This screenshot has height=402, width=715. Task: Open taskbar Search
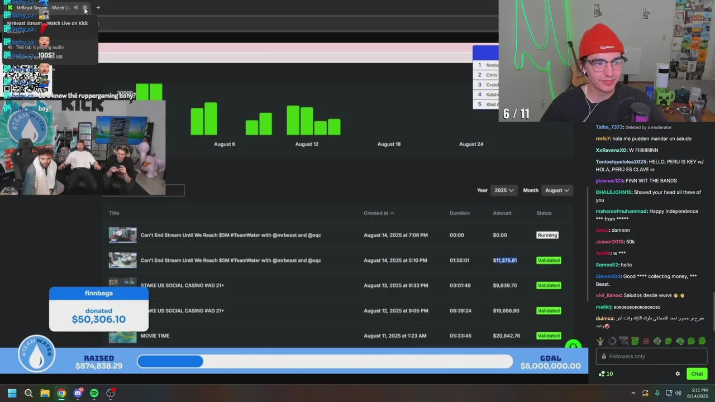click(28, 393)
